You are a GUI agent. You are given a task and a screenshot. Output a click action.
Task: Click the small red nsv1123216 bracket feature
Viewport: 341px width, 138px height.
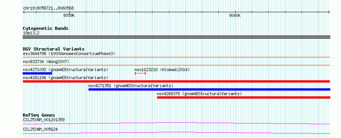tap(140, 73)
